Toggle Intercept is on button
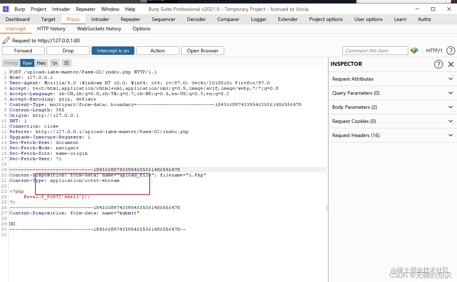The width and height of the screenshot is (457, 282). click(113, 51)
